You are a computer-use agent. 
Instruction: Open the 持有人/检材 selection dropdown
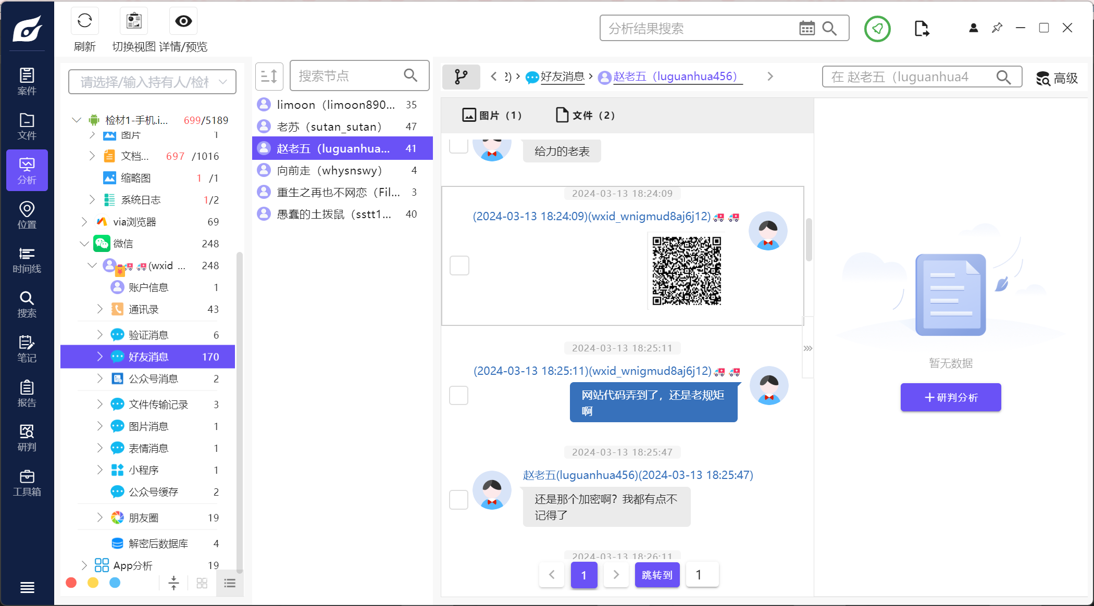[152, 82]
